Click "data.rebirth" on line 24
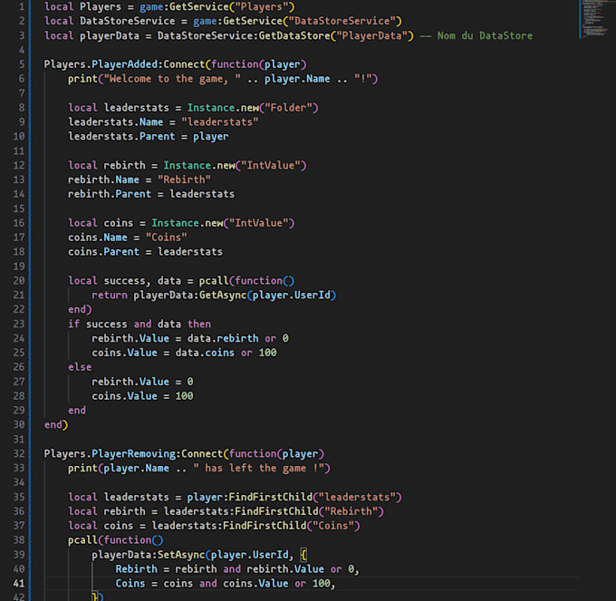Image resolution: width=616 pixels, height=601 pixels. (x=223, y=338)
